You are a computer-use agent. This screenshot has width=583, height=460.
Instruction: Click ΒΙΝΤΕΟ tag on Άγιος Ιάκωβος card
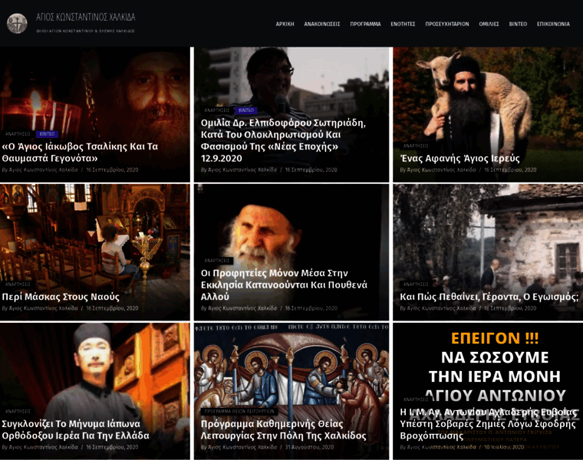coord(48,133)
